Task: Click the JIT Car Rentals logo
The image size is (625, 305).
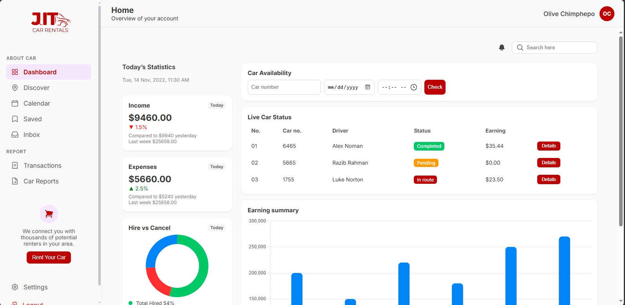Action: [51, 22]
